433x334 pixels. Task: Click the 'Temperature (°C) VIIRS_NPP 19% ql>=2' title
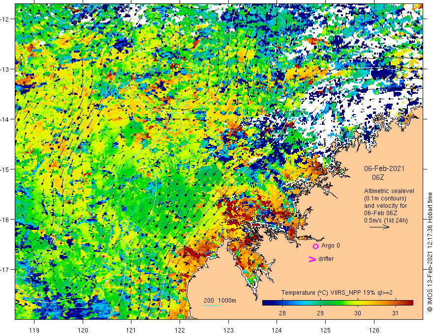tap(337, 293)
